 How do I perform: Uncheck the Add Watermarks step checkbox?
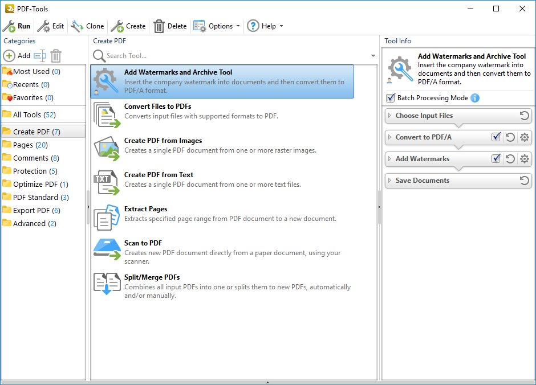496,159
